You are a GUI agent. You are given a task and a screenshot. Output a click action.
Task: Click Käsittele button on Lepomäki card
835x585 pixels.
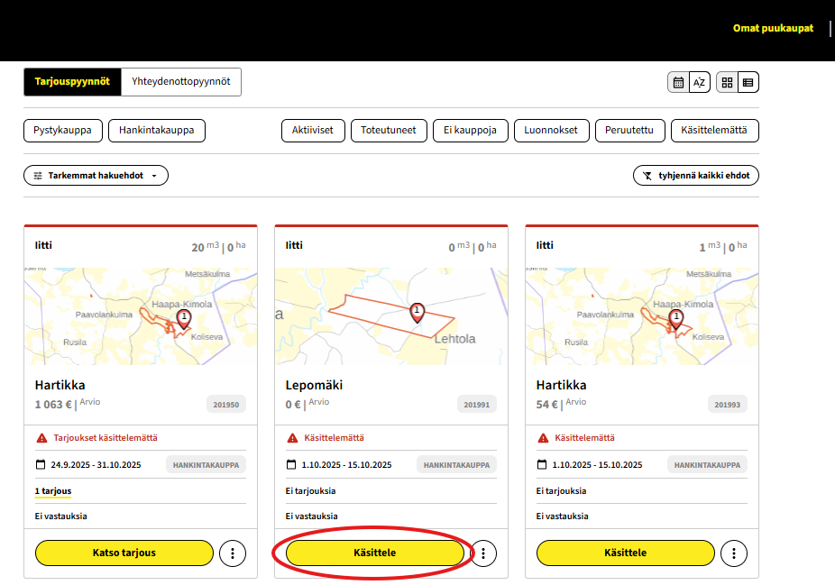click(374, 553)
